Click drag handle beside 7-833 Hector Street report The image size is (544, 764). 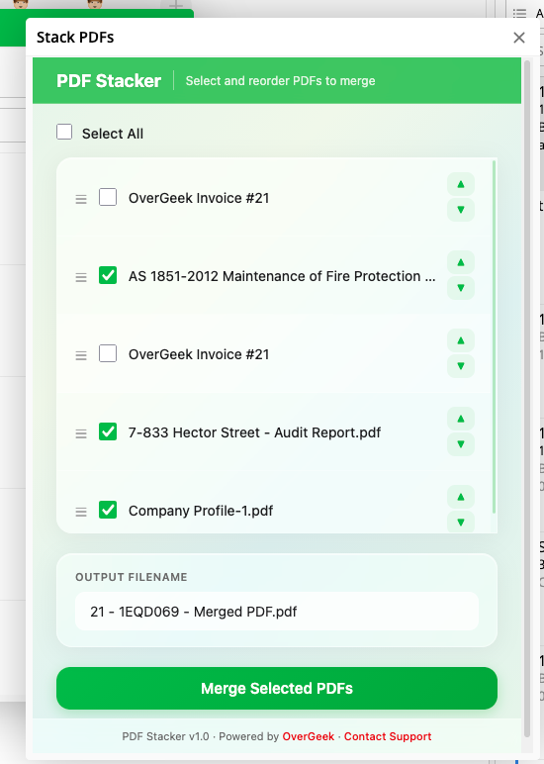click(x=81, y=433)
